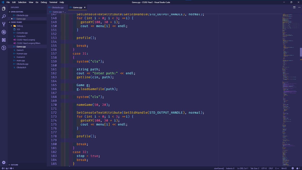Open the Extensions view in activity bar
Screen dimensions: 302x170
point(4,40)
